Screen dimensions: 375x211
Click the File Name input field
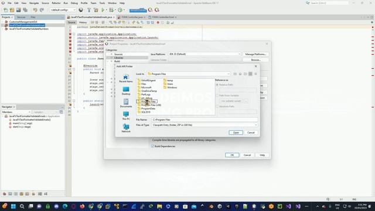pos(204,120)
